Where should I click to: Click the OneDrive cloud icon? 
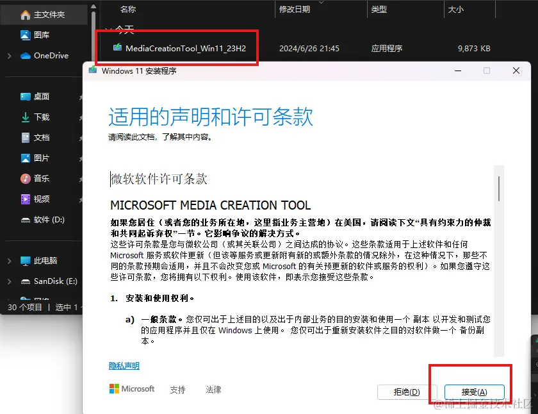[x=26, y=56]
